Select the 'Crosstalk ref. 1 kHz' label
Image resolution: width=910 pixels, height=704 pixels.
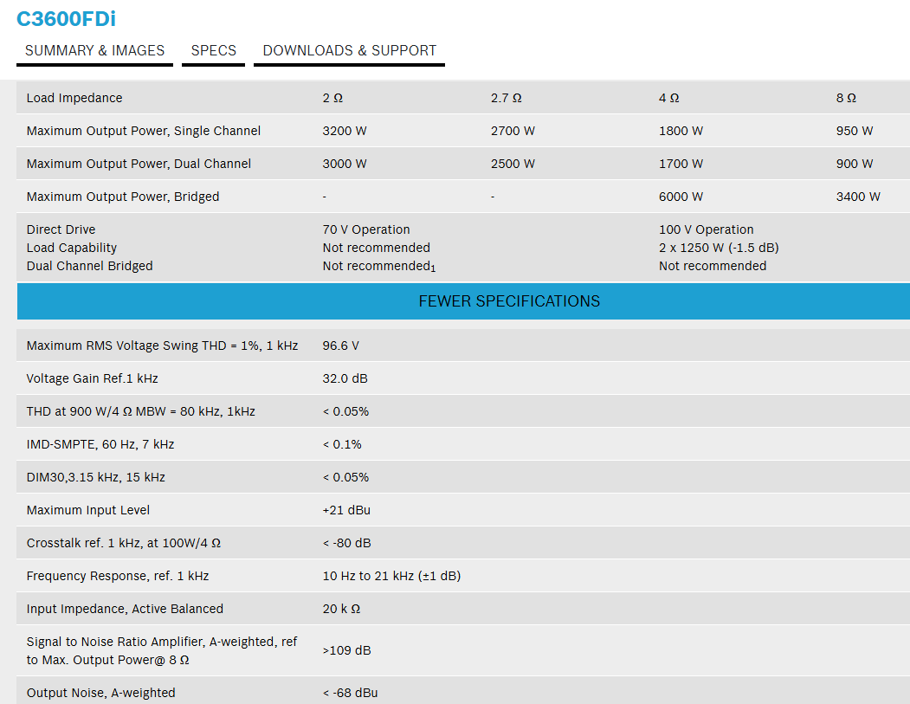tap(124, 543)
